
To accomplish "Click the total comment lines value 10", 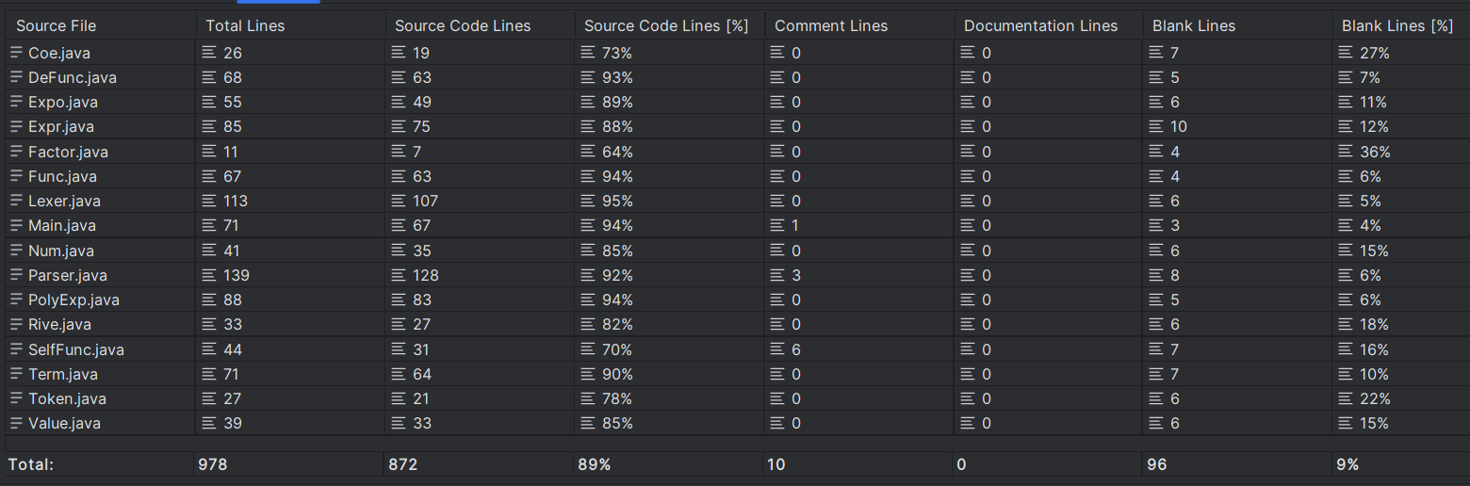I will click(776, 464).
